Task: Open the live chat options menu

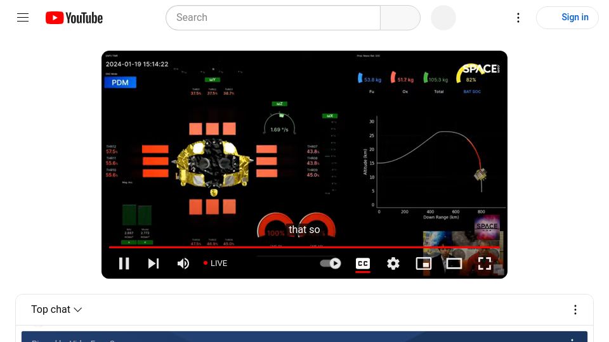Action: coord(575,310)
